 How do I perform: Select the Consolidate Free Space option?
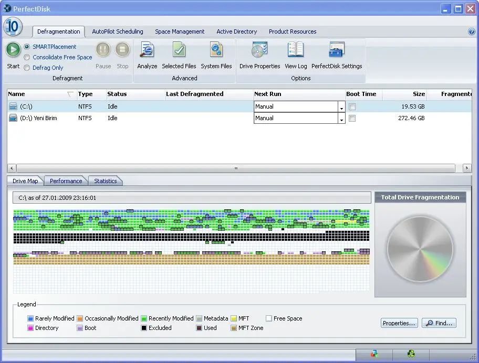point(27,57)
